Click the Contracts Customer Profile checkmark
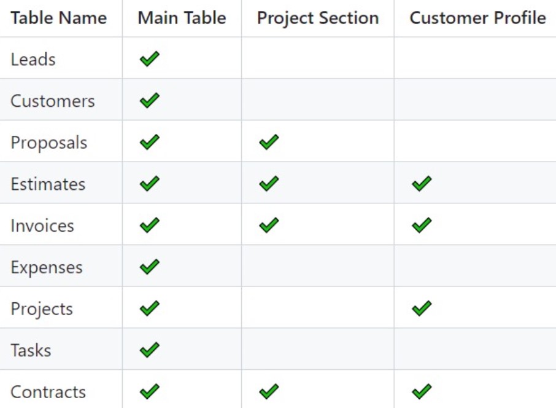The image size is (556, 408). point(422,391)
